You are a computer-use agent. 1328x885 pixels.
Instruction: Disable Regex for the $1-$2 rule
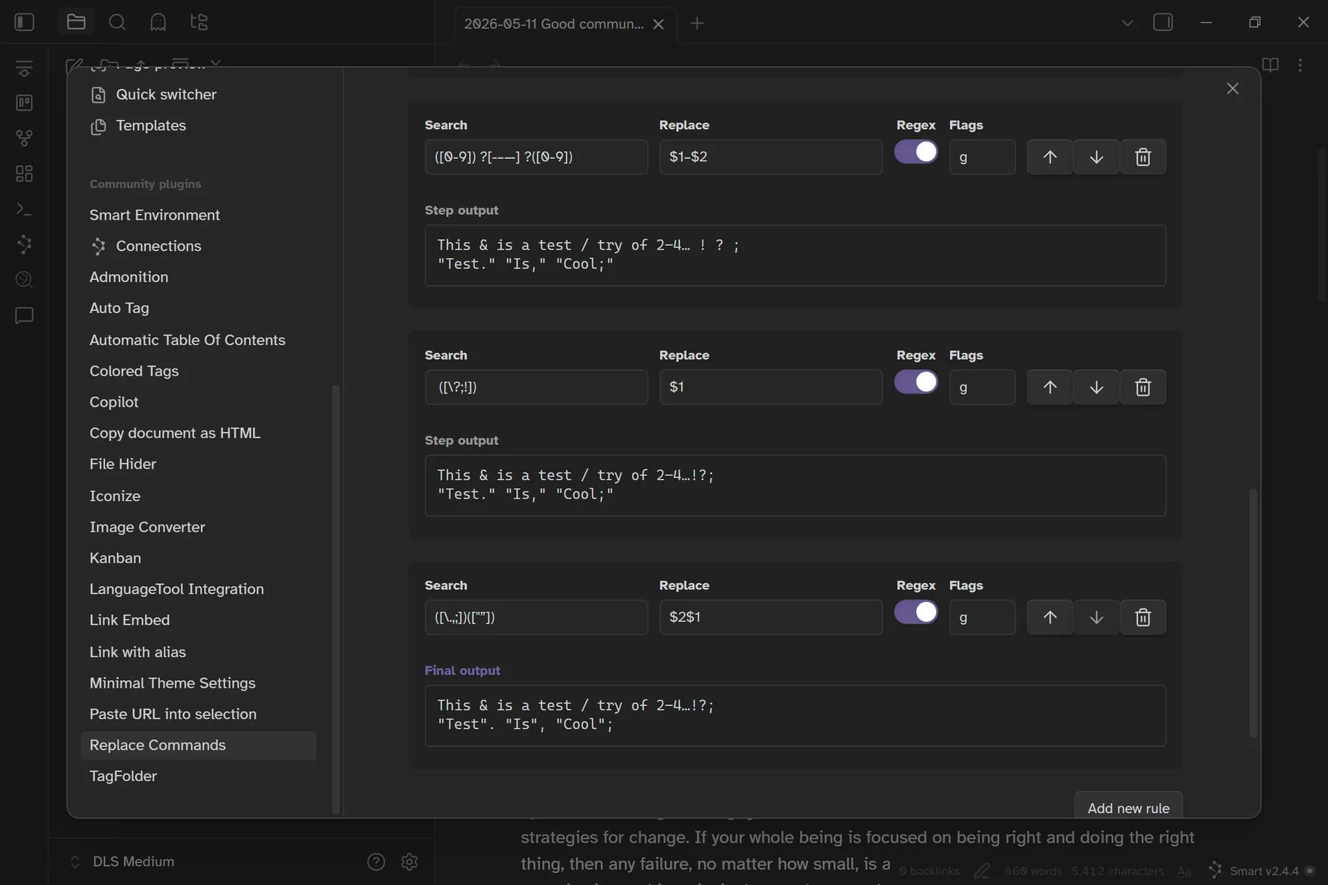tap(916, 152)
